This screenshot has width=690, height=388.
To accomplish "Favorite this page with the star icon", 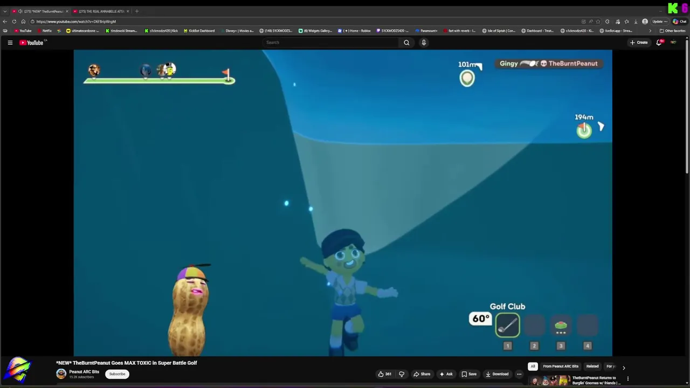I will click(x=598, y=22).
